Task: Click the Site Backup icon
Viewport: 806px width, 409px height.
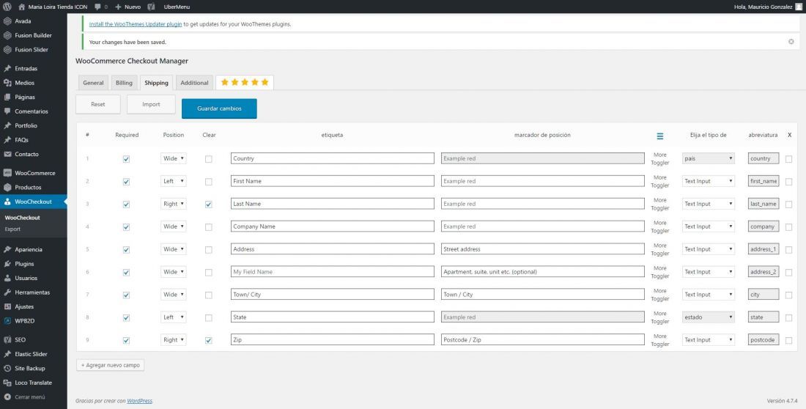Action: [x=7, y=369]
